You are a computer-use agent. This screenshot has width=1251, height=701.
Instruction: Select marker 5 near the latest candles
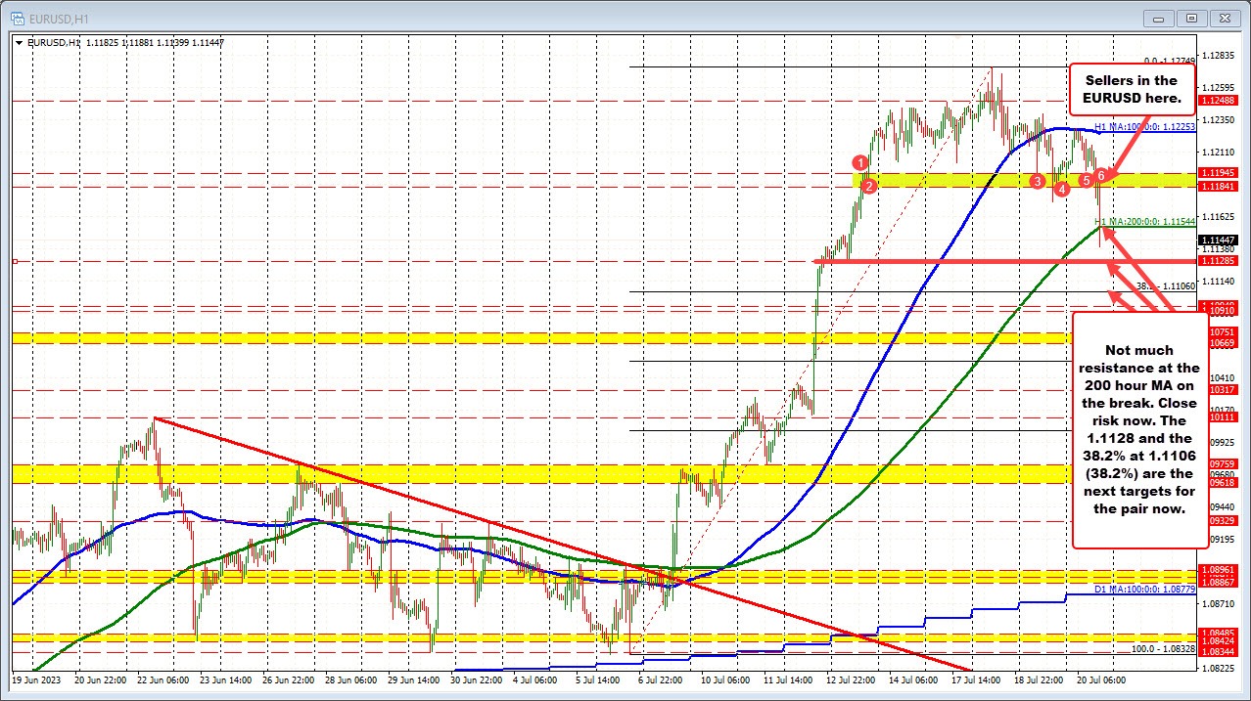point(1087,181)
